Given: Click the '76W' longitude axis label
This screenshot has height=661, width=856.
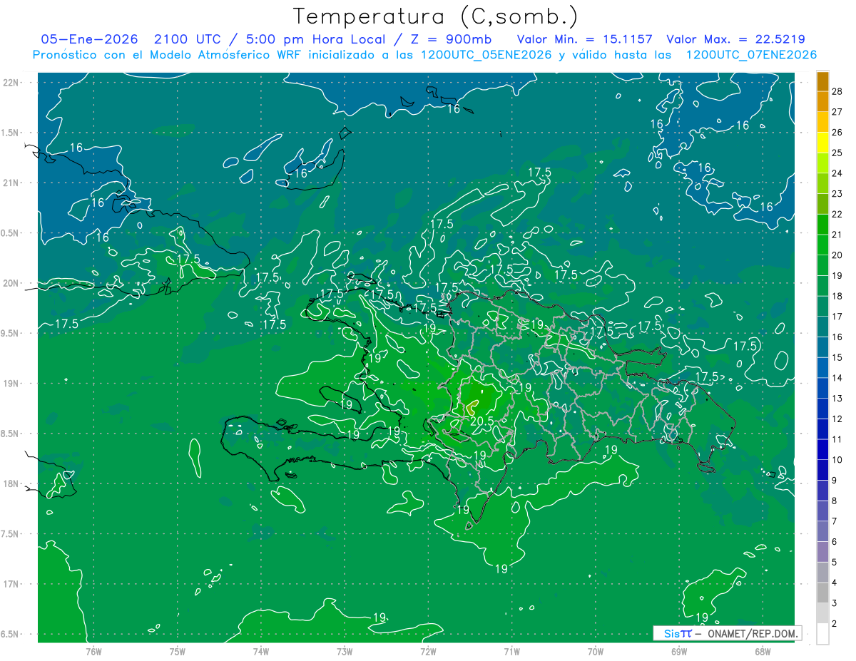Looking at the screenshot, I should click(x=93, y=652).
